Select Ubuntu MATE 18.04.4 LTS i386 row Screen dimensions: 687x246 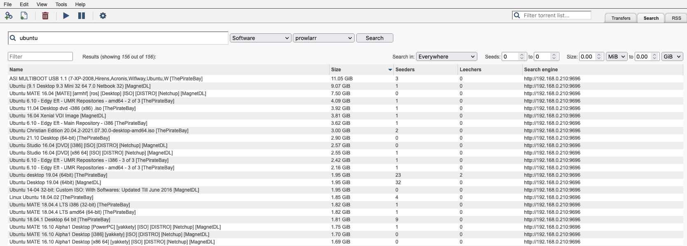345,205
